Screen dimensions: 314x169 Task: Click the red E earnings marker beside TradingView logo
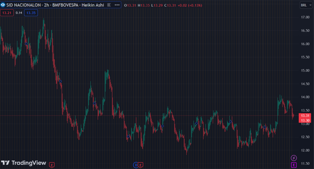pyautogui.click(x=52, y=165)
